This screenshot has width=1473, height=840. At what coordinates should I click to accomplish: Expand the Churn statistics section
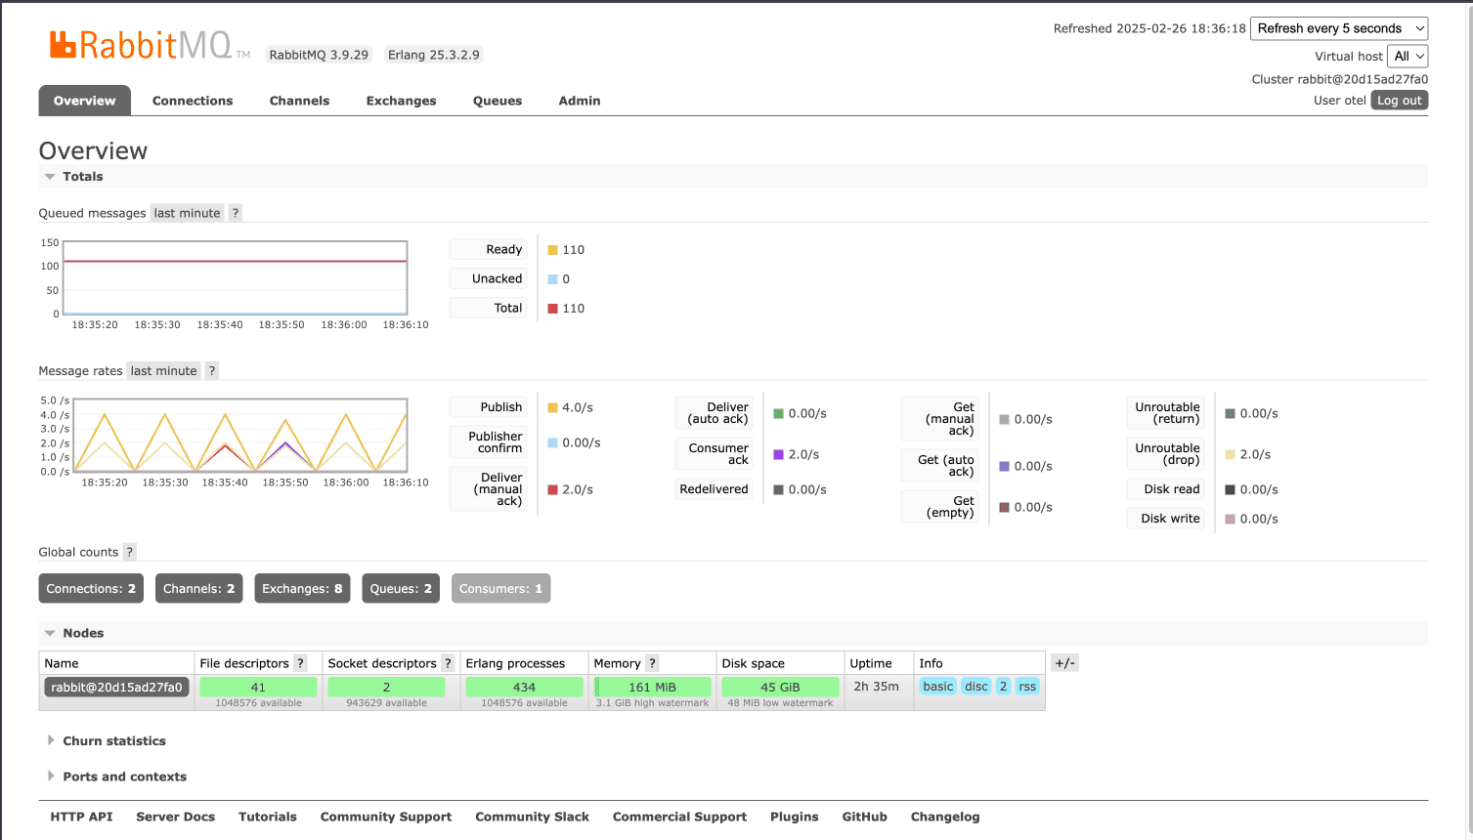point(113,741)
